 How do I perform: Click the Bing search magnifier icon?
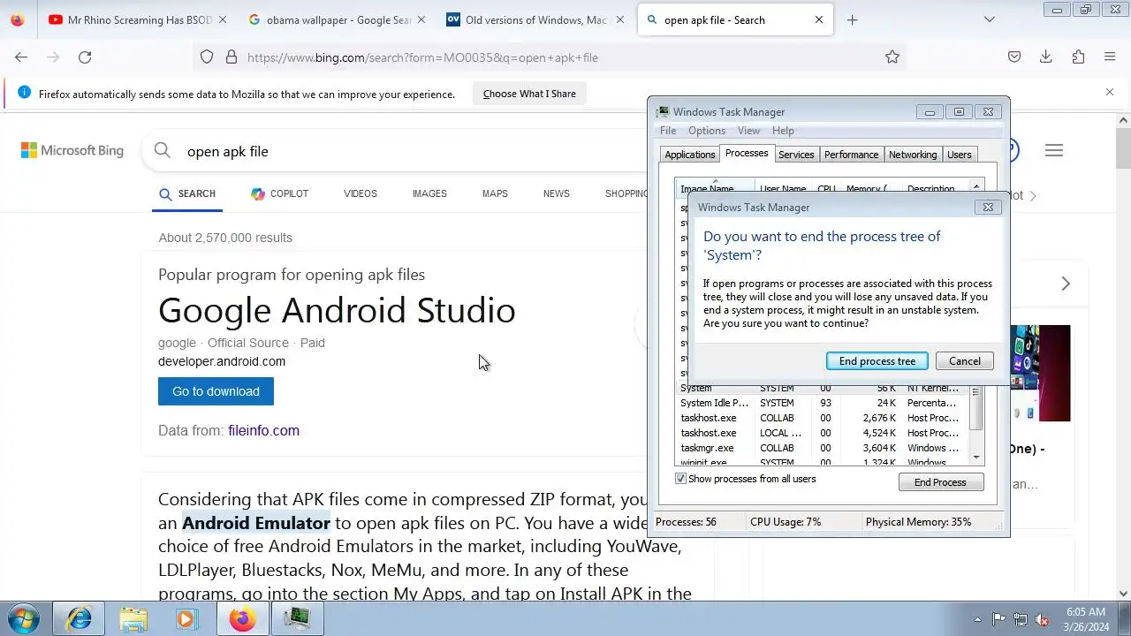[x=163, y=150]
